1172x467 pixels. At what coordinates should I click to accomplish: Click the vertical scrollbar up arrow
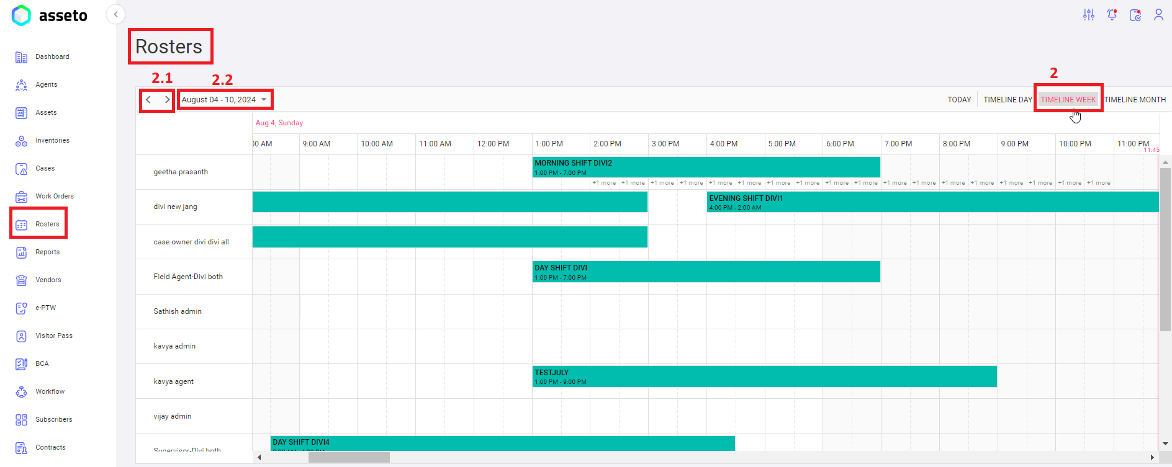click(x=1165, y=162)
